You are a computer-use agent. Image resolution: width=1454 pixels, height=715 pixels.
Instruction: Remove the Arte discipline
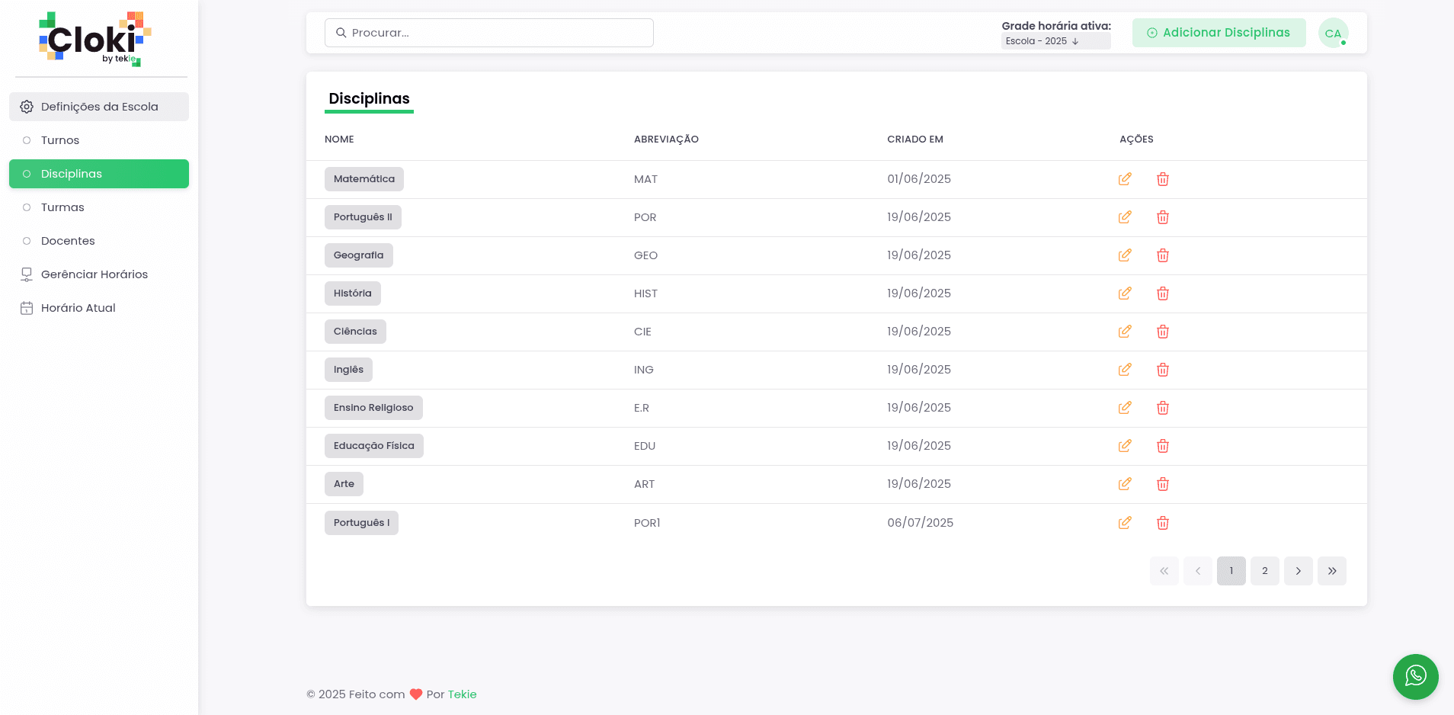pyautogui.click(x=1162, y=484)
